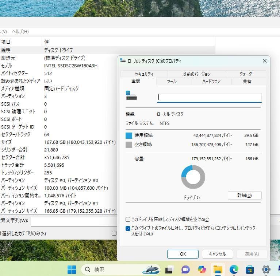Select the 製造元 row label

(x=8, y=58)
